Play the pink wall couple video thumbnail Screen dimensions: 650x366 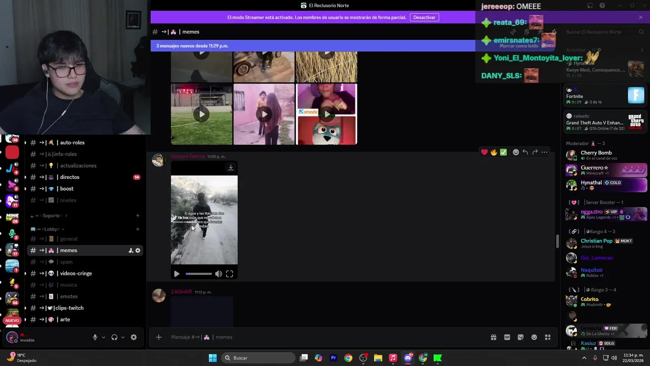tap(264, 114)
